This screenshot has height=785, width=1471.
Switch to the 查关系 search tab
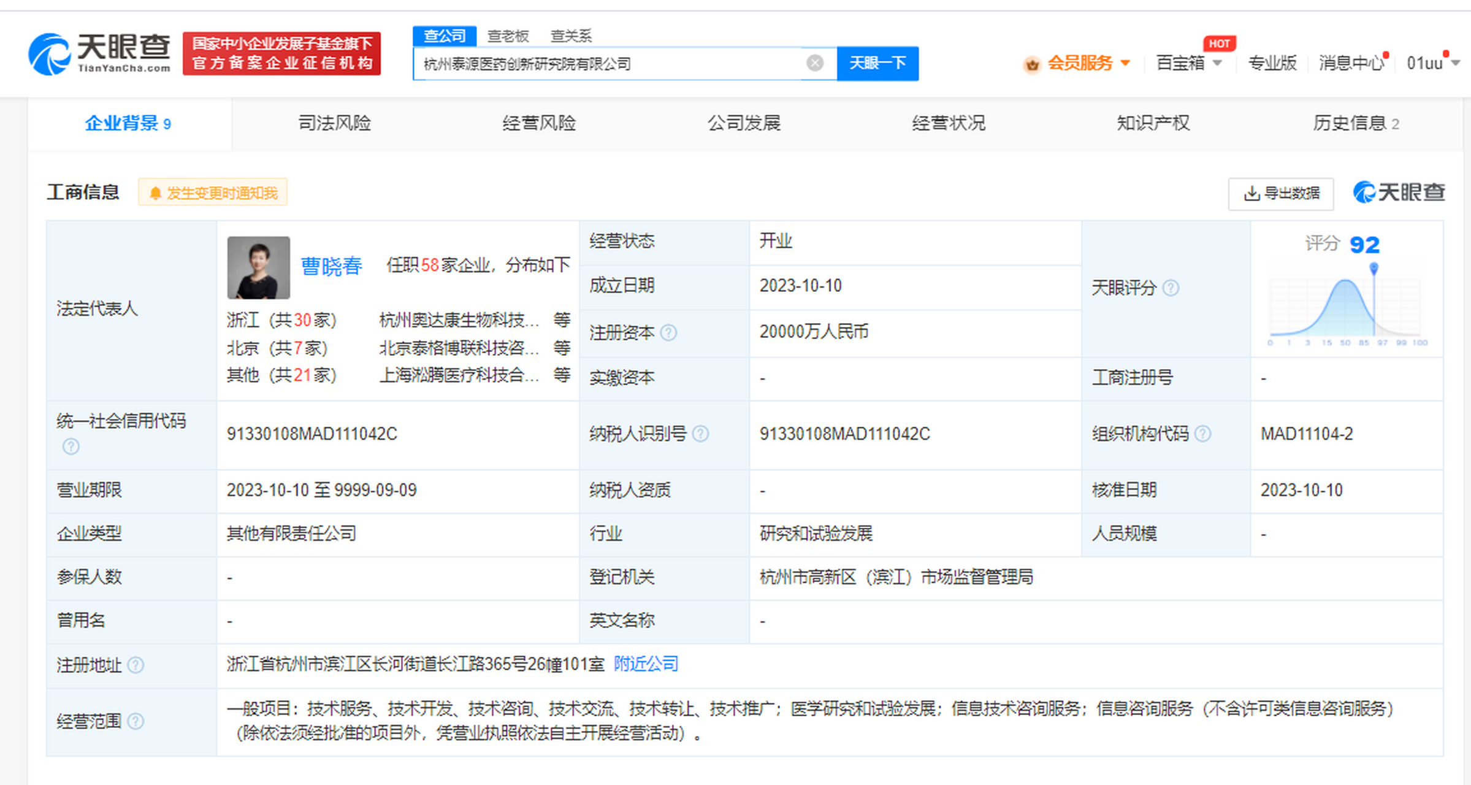(571, 36)
